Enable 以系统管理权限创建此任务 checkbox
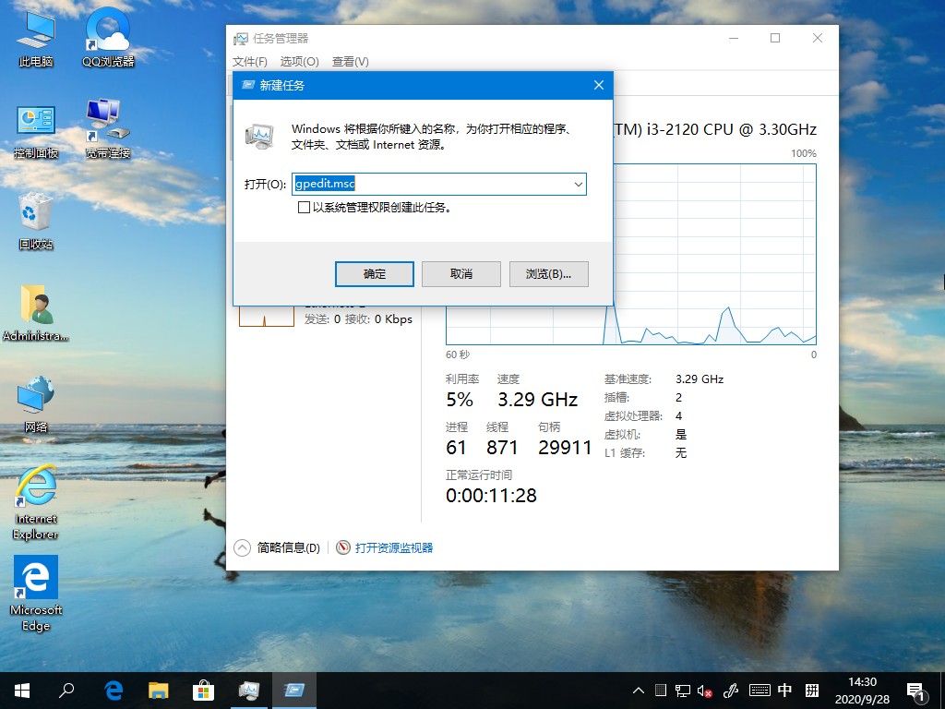Screen dimensions: 945x709 pos(305,208)
